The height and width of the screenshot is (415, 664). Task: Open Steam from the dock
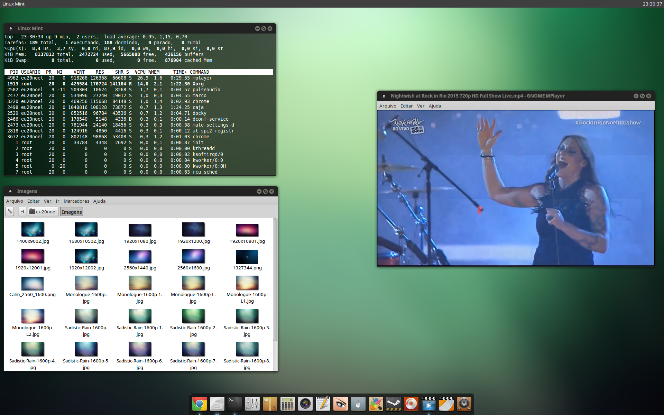pyautogui.click(x=394, y=404)
